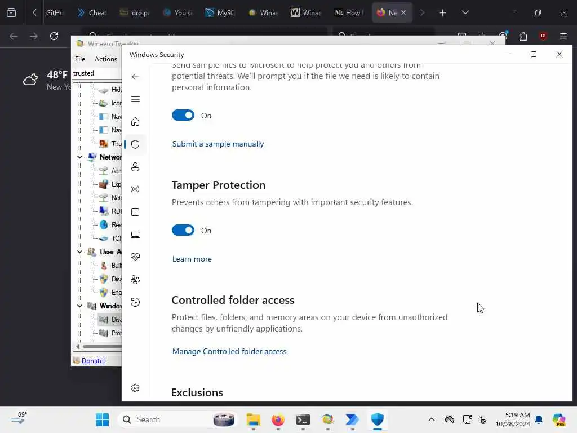Click Learn more under Tamper Protection

point(192,259)
